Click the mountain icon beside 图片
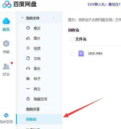 click(x=28, y=38)
